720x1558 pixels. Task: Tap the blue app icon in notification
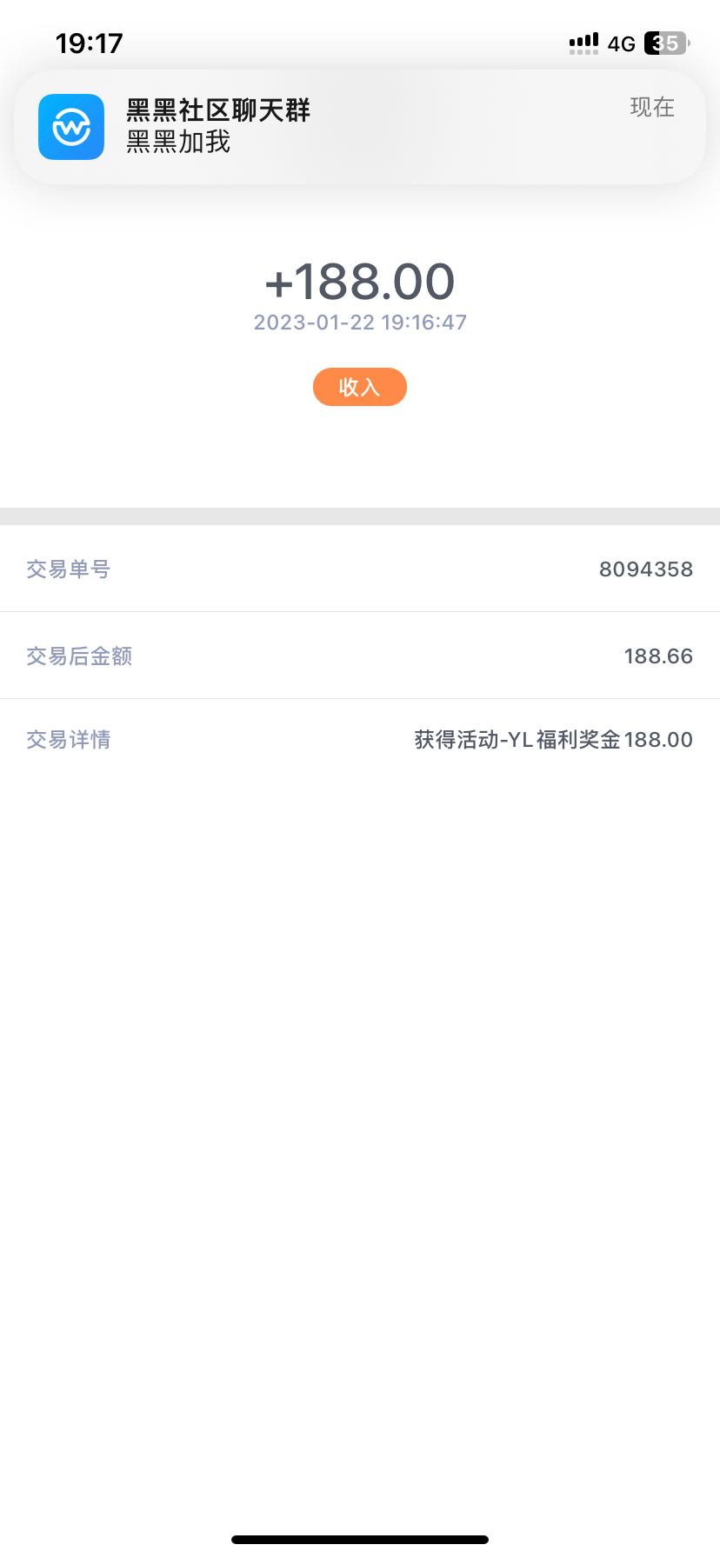pyautogui.click(x=71, y=127)
